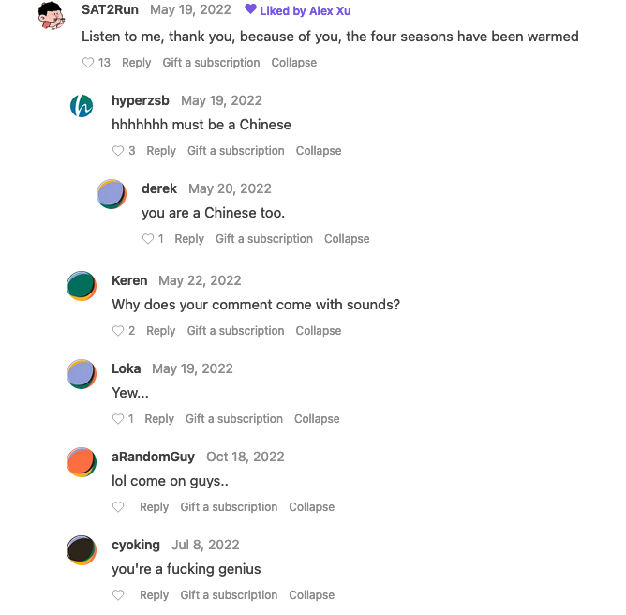
Task: Open derek's profile name link
Action: tap(159, 188)
